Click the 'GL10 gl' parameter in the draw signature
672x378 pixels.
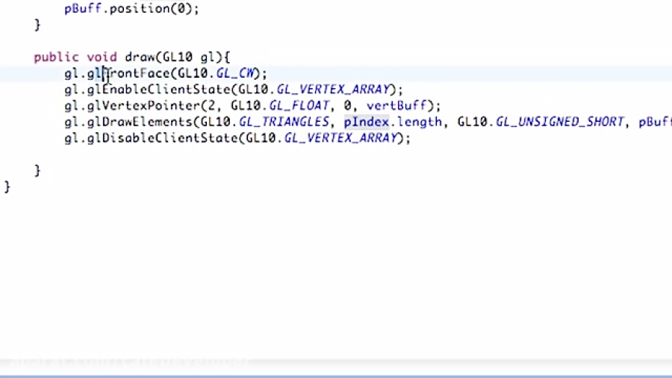(188, 58)
